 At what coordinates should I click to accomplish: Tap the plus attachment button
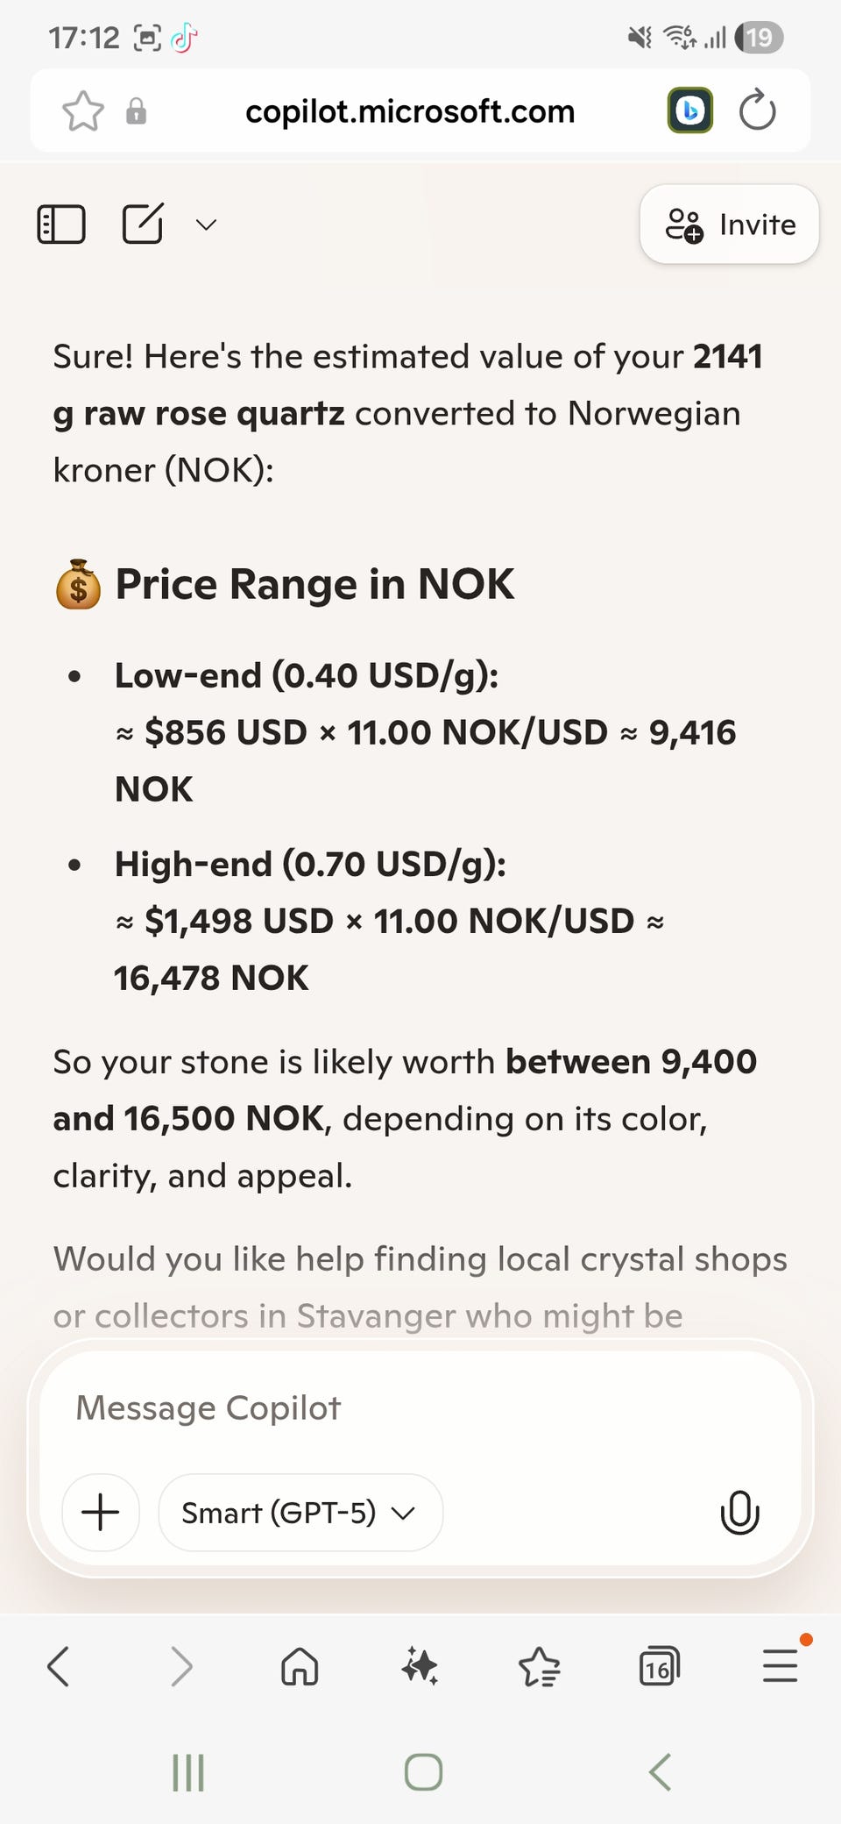[x=101, y=1512]
